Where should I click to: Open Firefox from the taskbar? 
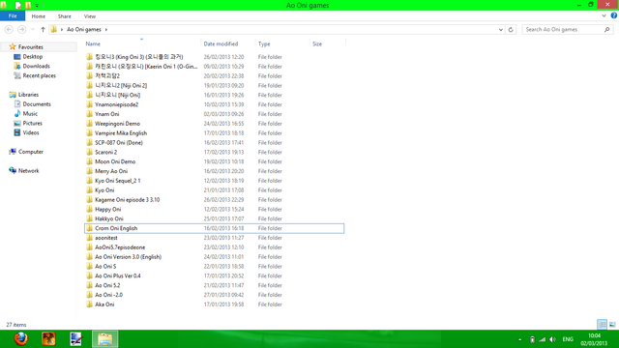click(x=21, y=338)
